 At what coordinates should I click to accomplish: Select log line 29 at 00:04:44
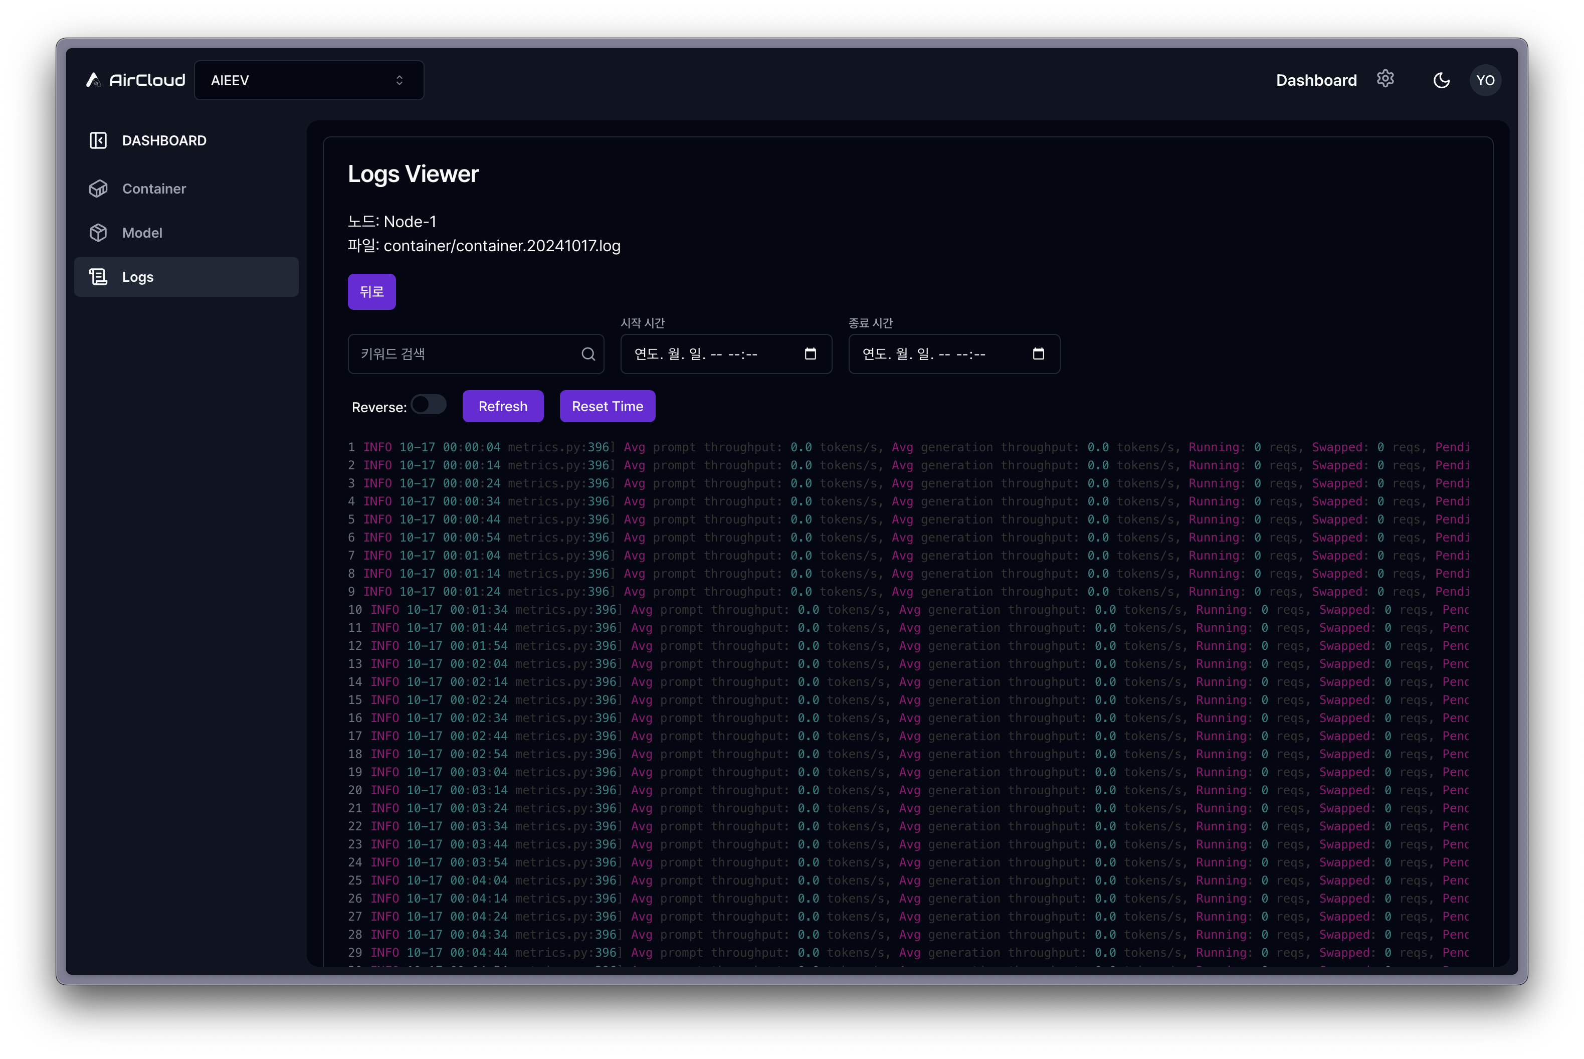point(909,953)
